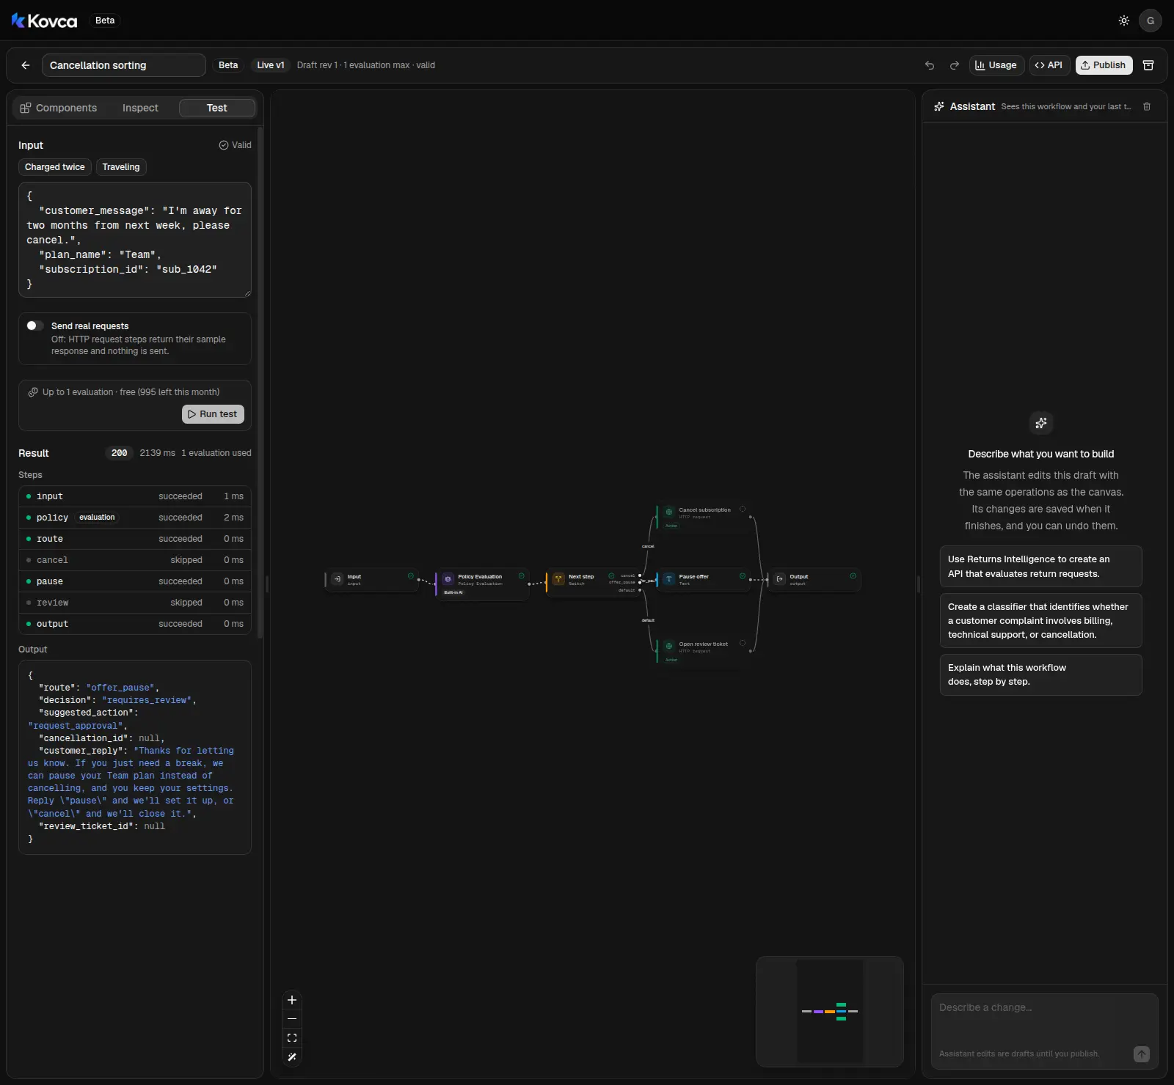
Task: Enable Send real requests toggle
Action: tap(35, 325)
